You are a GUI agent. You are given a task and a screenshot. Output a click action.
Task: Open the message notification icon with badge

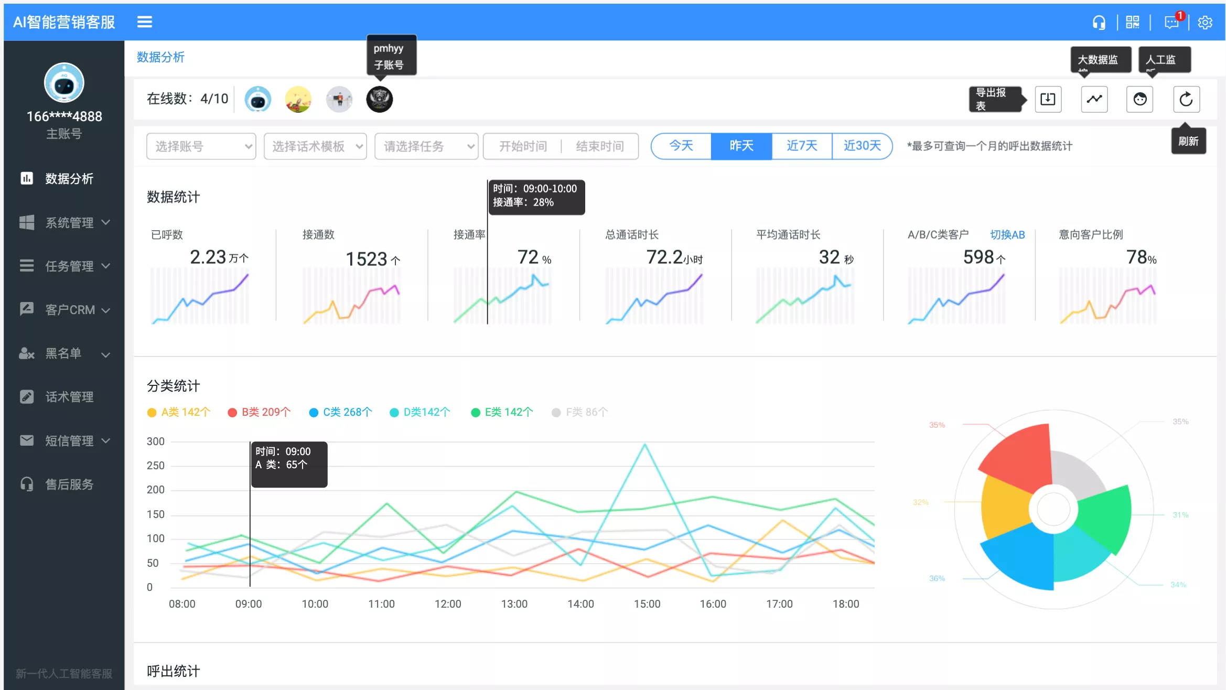pos(1171,23)
